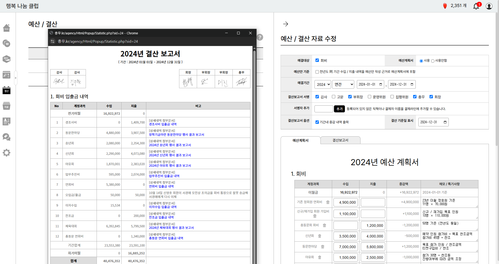Image resolution: width=499 pixels, height=264 pixels.
Task: Enable the 고문 signature checkbox
Action: (x=333, y=97)
